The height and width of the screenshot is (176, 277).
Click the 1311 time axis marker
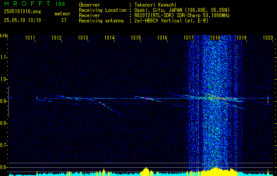30,37
